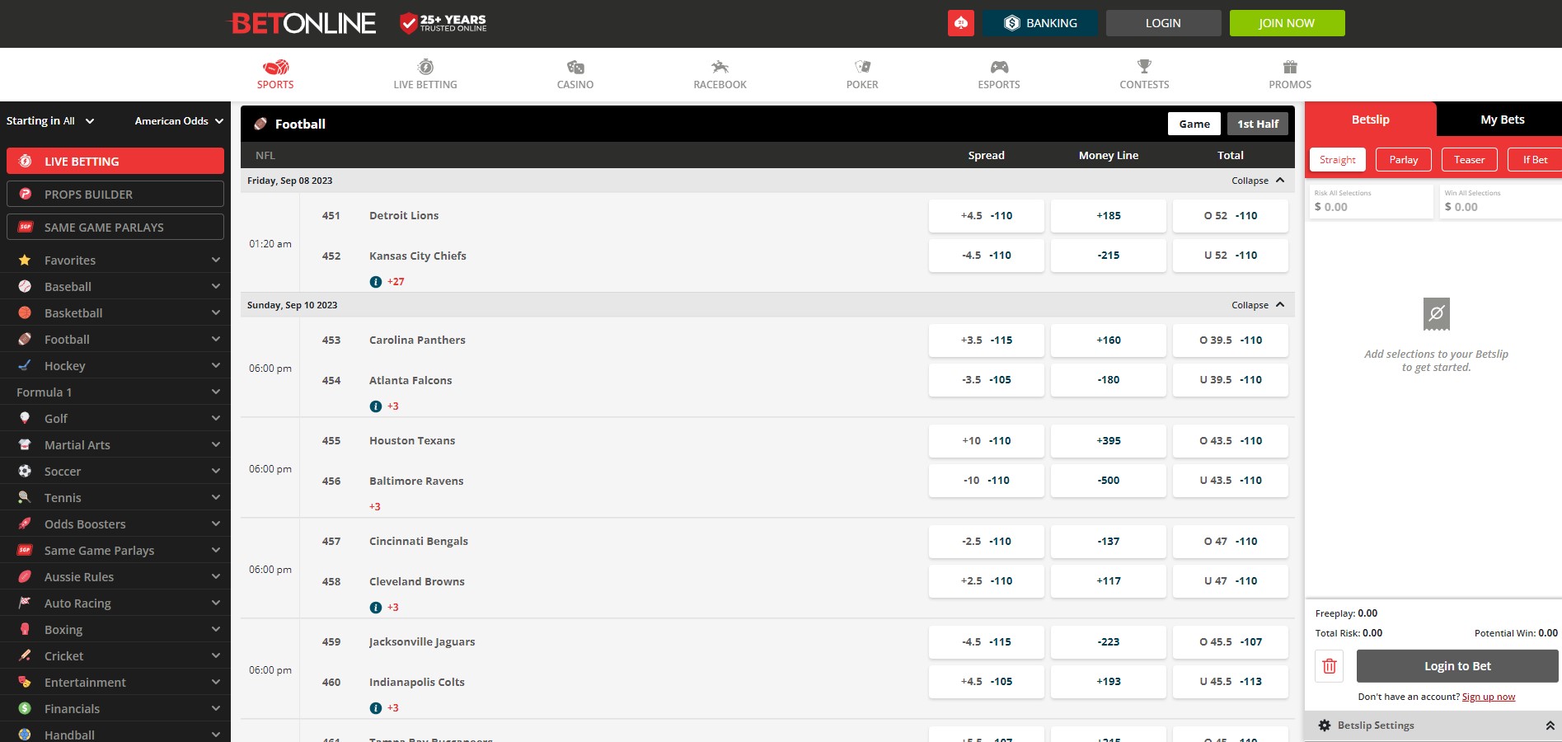Collapse Friday, Sep 08 2023 games

1258,181
